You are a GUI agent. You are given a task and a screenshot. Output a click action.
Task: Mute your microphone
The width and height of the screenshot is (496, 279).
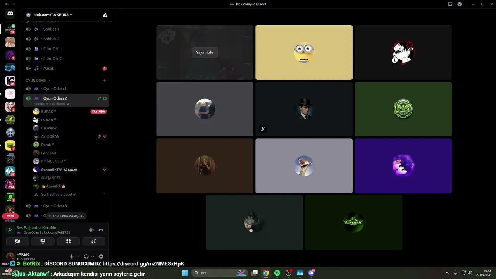click(x=71, y=257)
